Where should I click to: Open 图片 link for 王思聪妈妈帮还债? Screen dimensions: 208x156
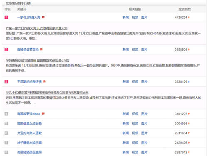[144, 82]
